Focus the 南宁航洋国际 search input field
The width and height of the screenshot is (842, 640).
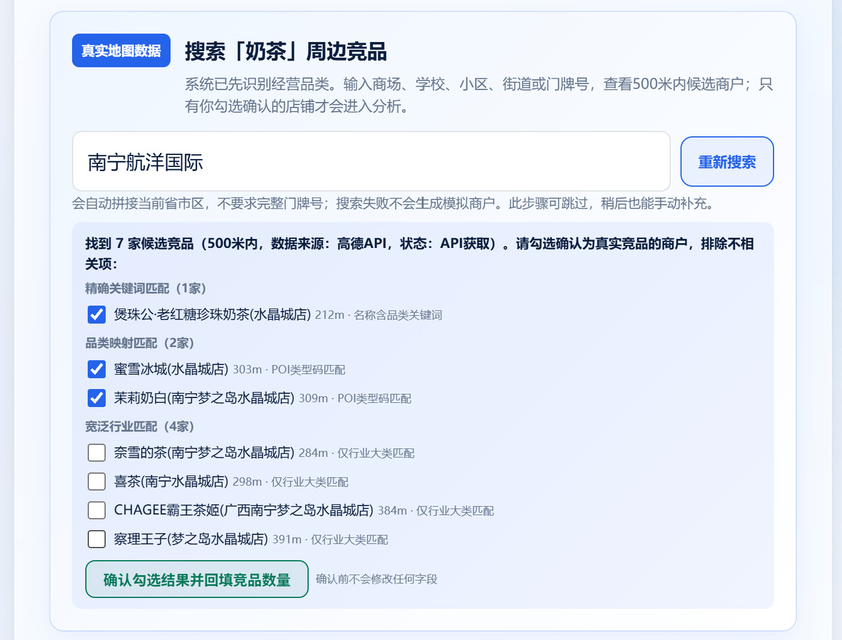(x=371, y=162)
